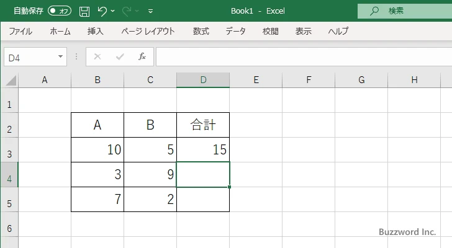Select column E header
The width and height of the screenshot is (452, 248).
pos(256,80)
